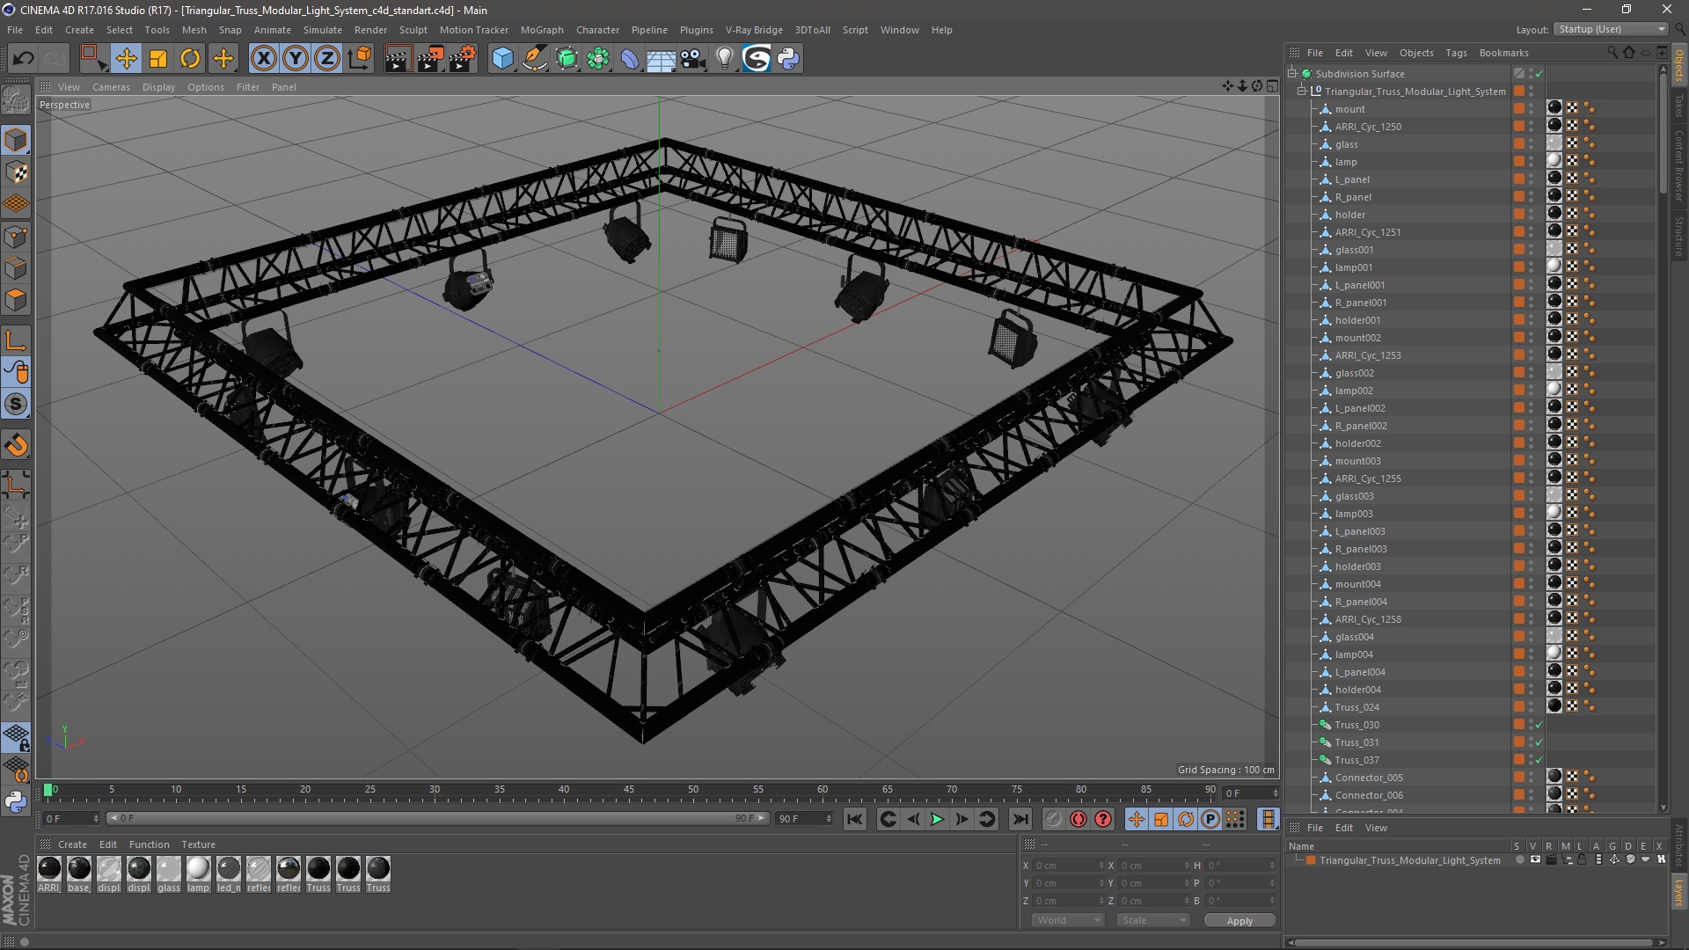Image resolution: width=1689 pixels, height=950 pixels.
Task: Click the coordinate system icon
Action: [x=359, y=59]
